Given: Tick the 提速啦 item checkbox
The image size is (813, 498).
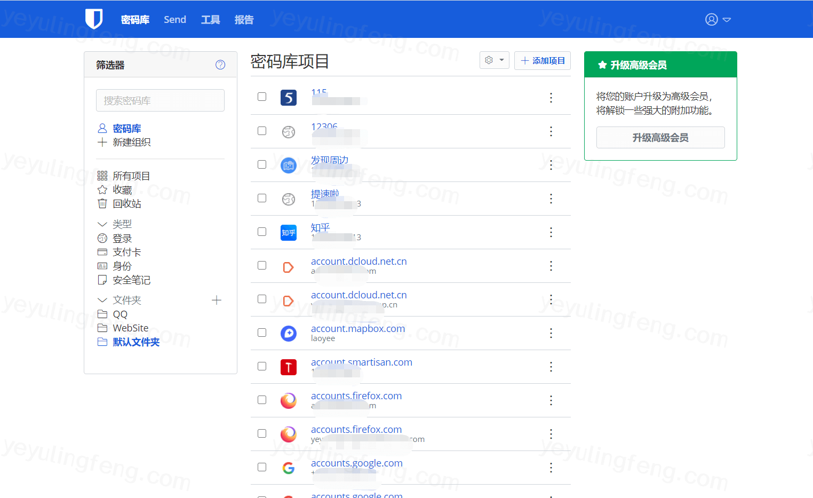Looking at the screenshot, I should [x=262, y=198].
